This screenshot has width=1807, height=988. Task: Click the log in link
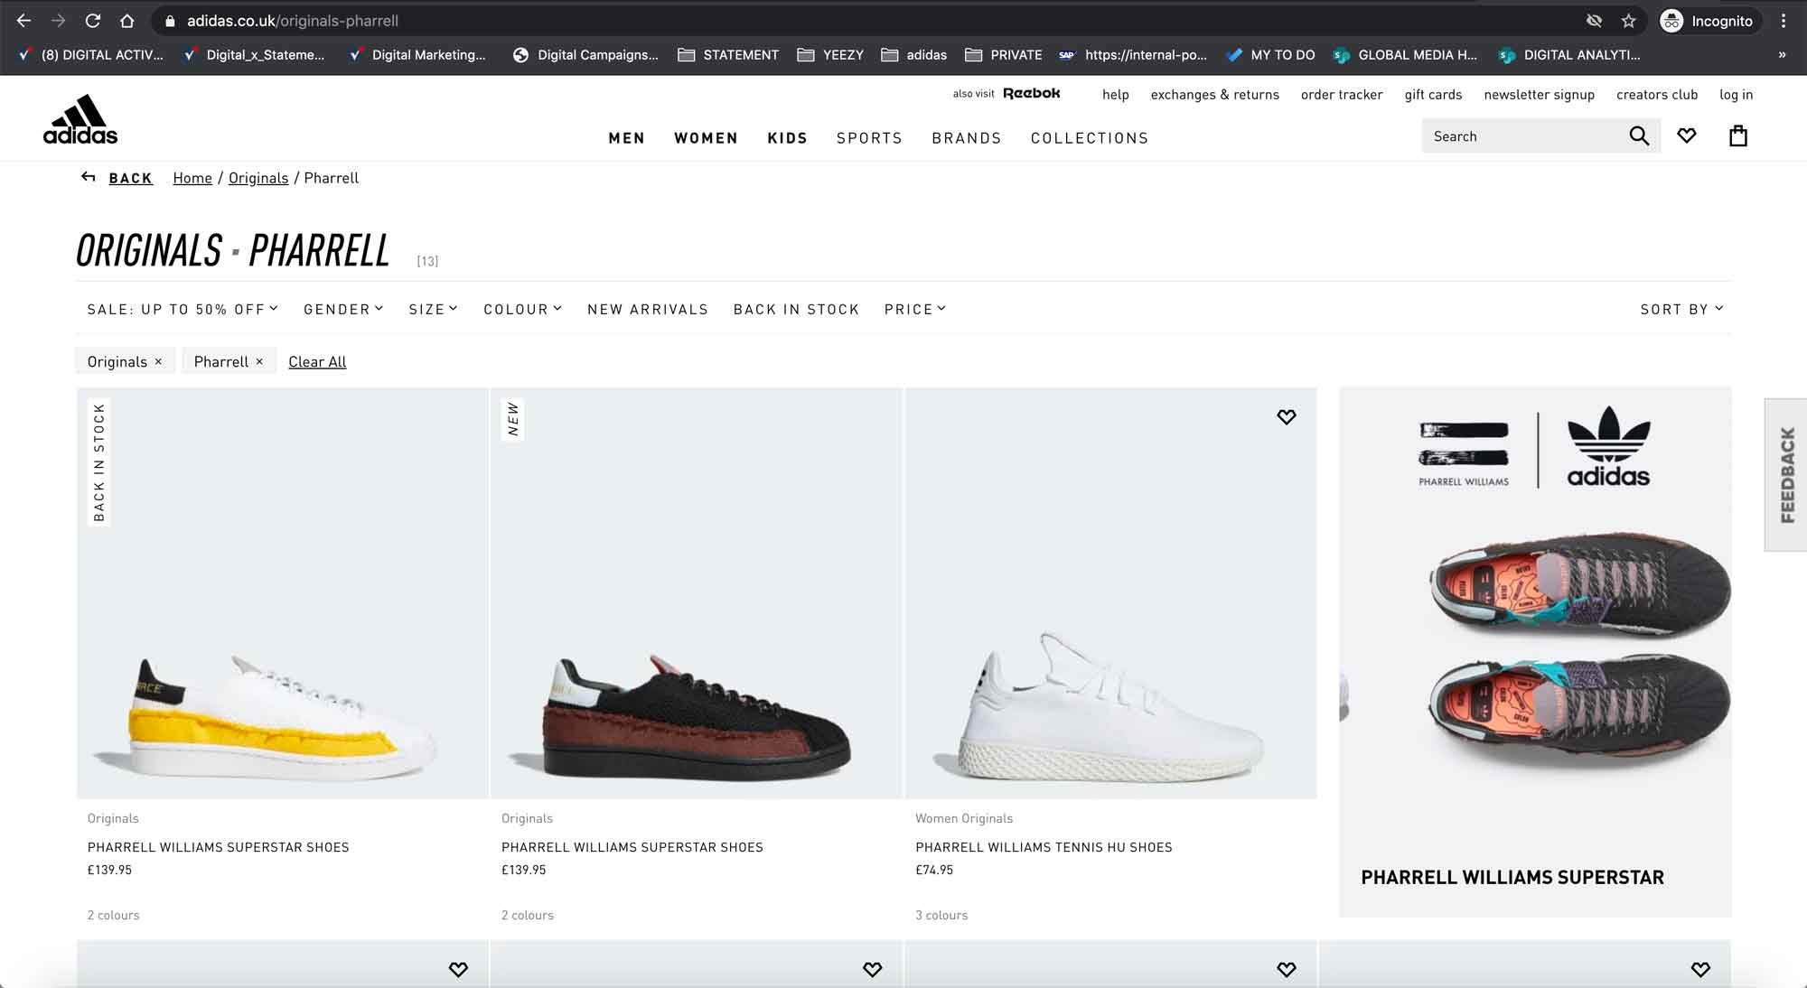[x=1737, y=95]
